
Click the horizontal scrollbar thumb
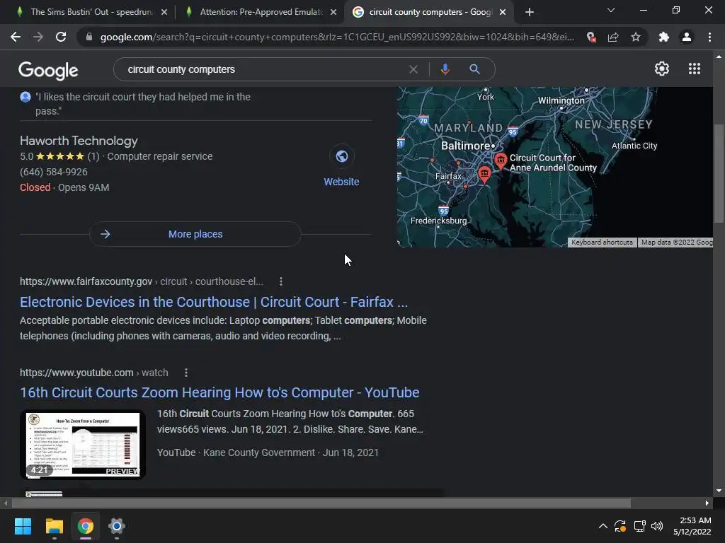tap(321, 503)
